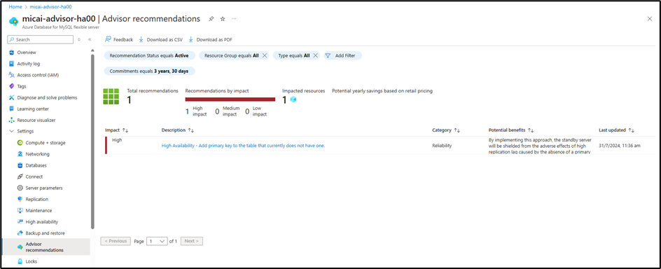Download recommendations as CSV
The height and width of the screenshot is (269, 661).
[160, 40]
